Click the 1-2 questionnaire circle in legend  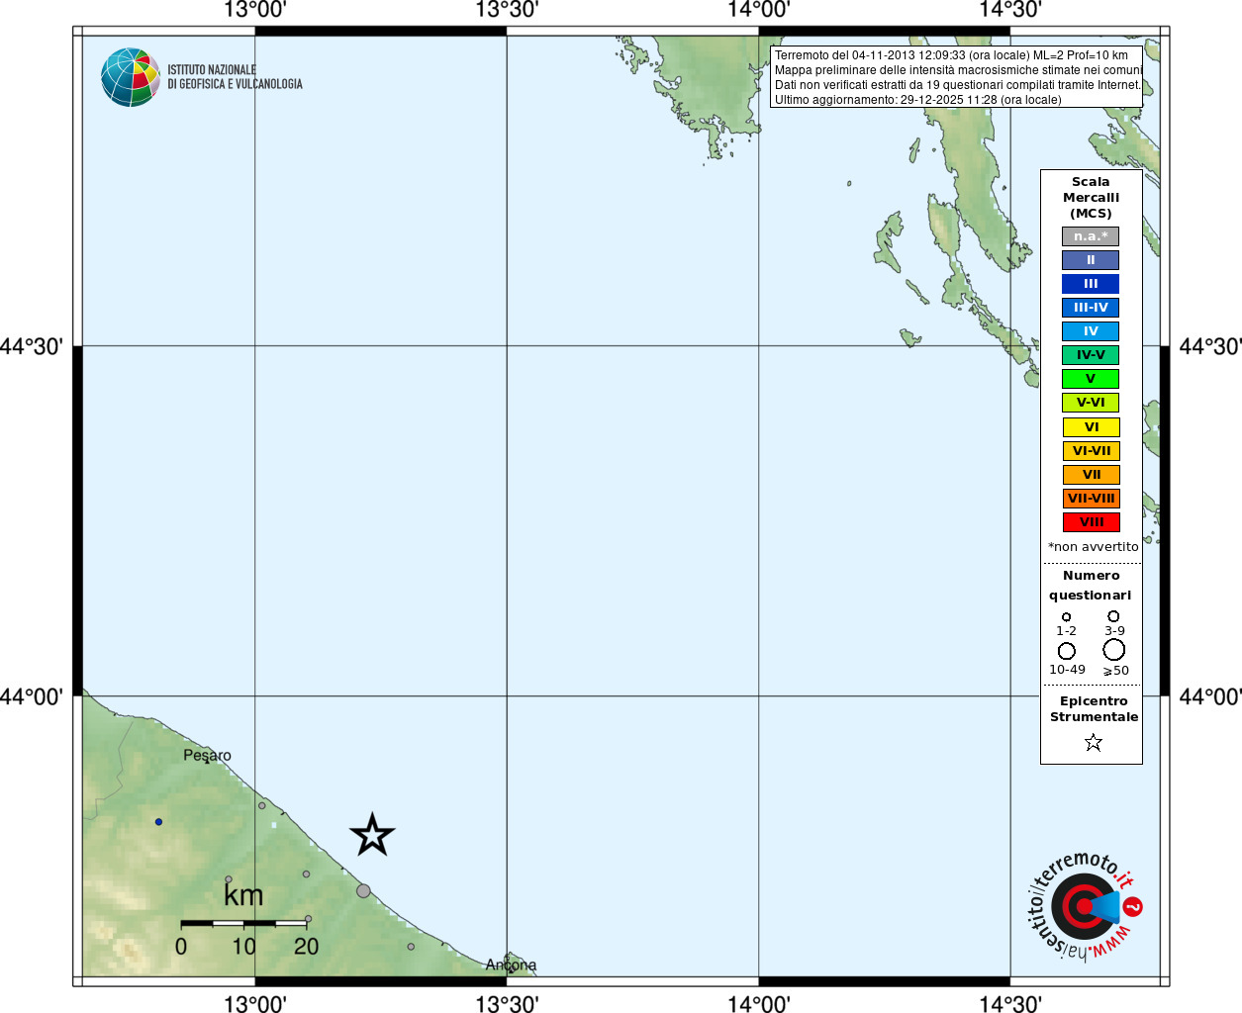click(1066, 617)
